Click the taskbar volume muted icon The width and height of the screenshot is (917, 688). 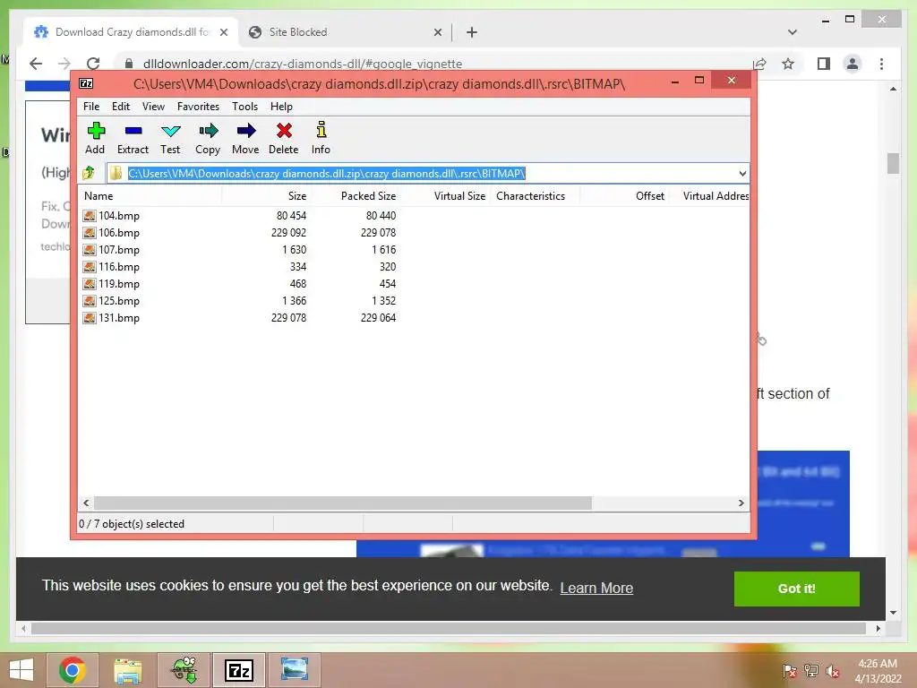[x=833, y=671]
